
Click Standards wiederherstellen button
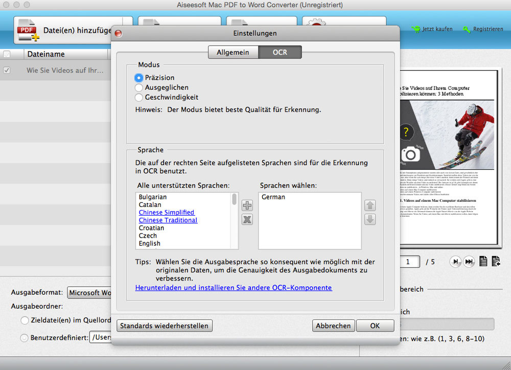coord(164,326)
